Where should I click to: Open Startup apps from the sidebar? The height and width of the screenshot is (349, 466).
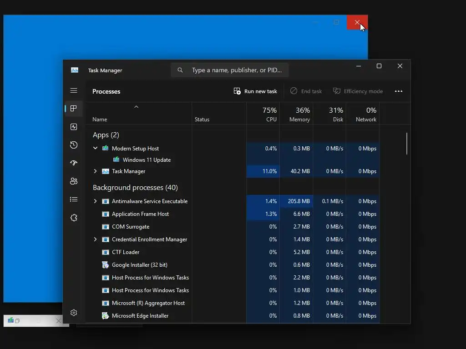(x=74, y=163)
